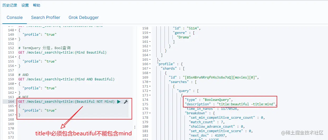Collapse the "searches" array at line 170
The height and width of the screenshot is (140, 328).
click(150, 82)
